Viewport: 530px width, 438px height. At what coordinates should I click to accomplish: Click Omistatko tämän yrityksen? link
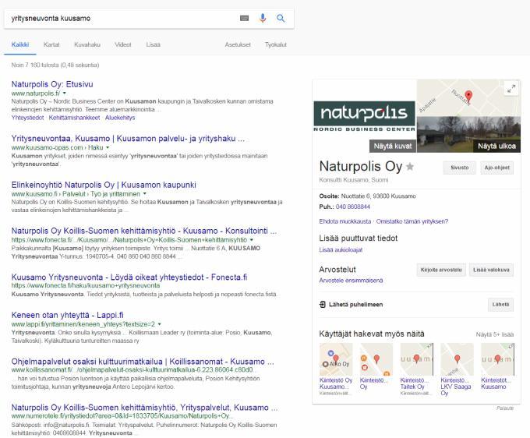412,221
